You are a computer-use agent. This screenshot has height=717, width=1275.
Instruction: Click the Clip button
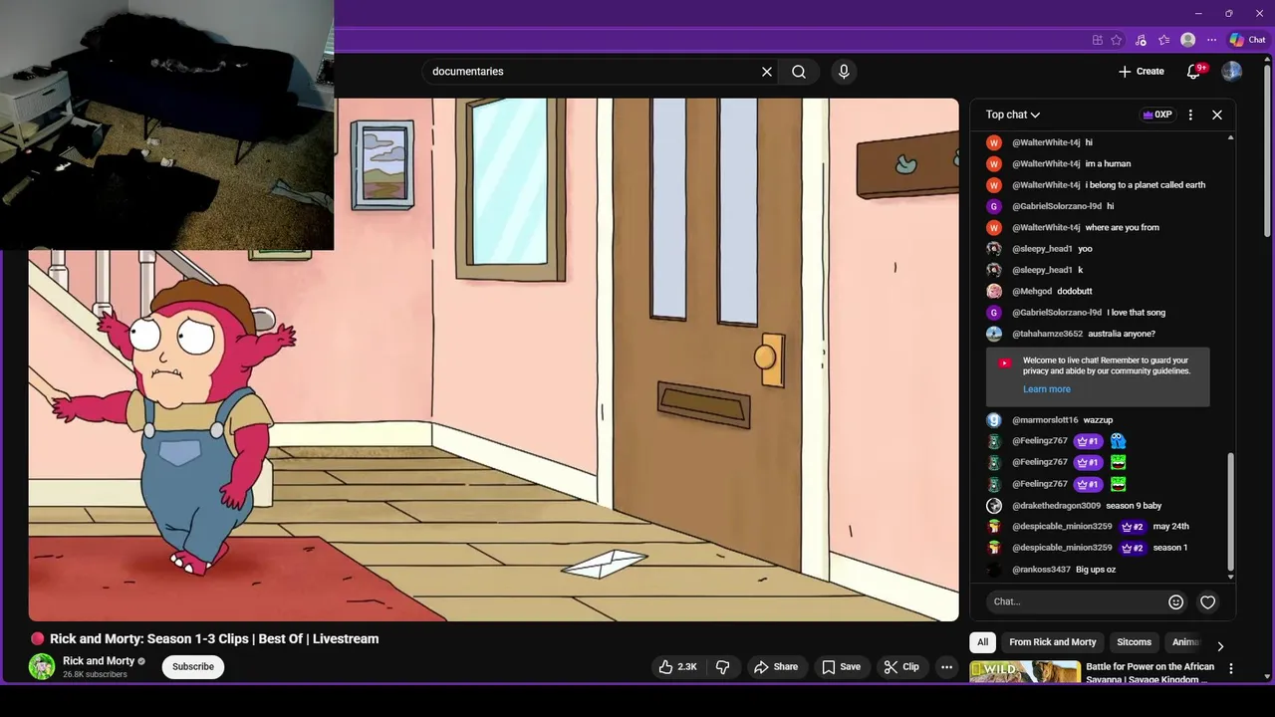pos(902,667)
